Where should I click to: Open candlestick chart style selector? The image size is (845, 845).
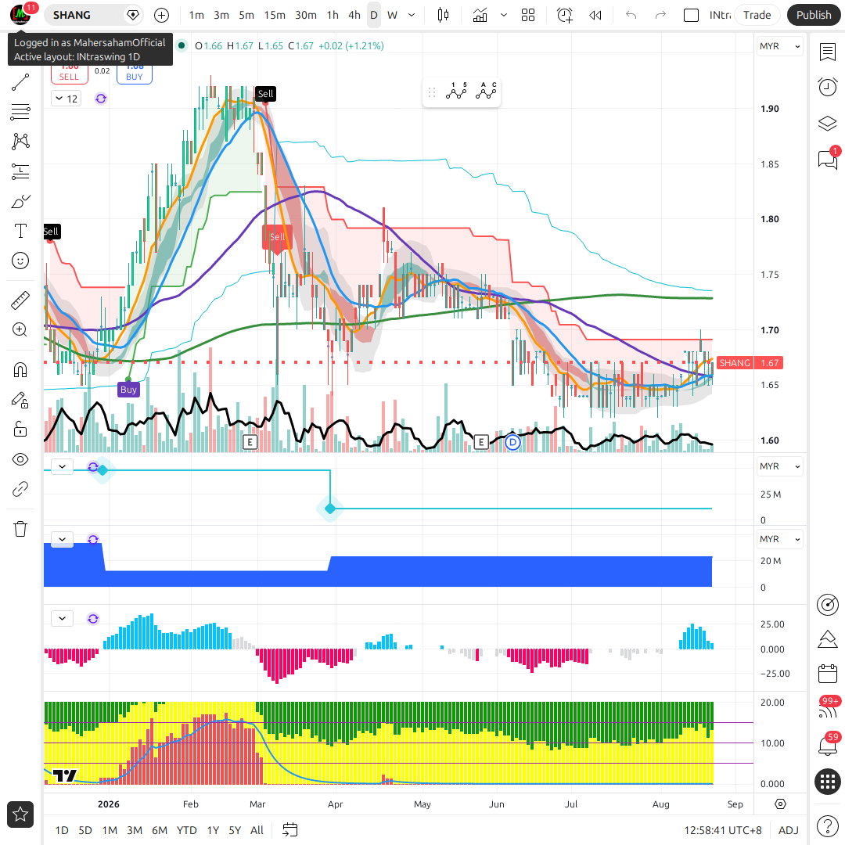tap(443, 15)
